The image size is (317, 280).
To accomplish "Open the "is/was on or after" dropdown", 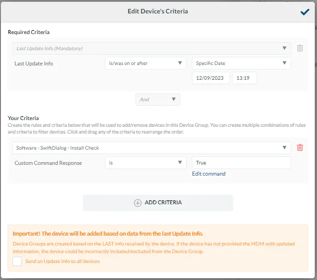I will pos(145,63).
